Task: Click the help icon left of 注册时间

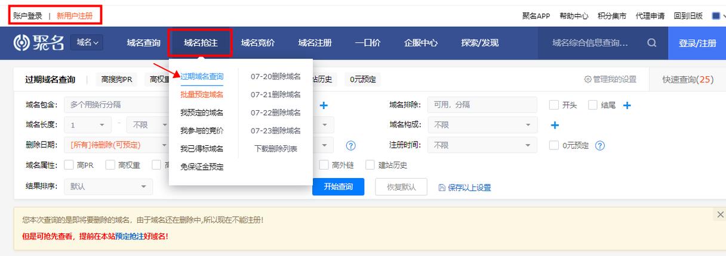Action: pos(351,145)
